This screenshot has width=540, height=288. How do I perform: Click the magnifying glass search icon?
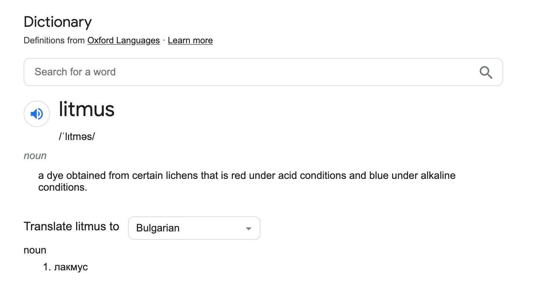click(486, 72)
